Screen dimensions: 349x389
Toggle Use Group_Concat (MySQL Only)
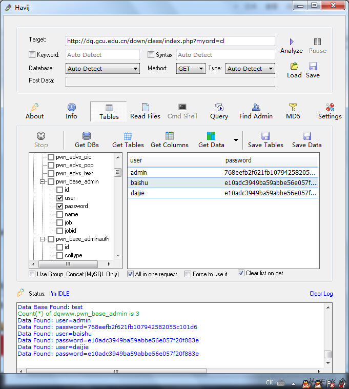pyautogui.click(x=32, y=274)
